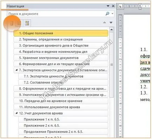Select heading 3. Организация архивного дела в Обществе
This screenshot has height=139, width=152.
[61, 45]
